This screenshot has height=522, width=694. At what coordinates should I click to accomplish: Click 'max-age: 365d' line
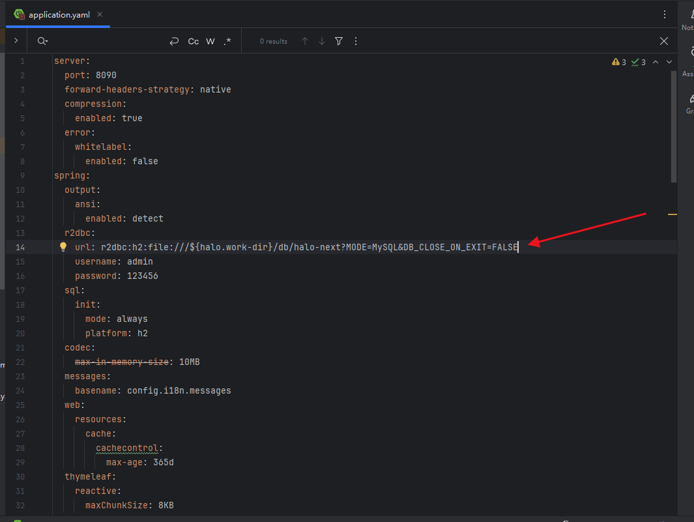pyautogui.click(x=140, y=462)
